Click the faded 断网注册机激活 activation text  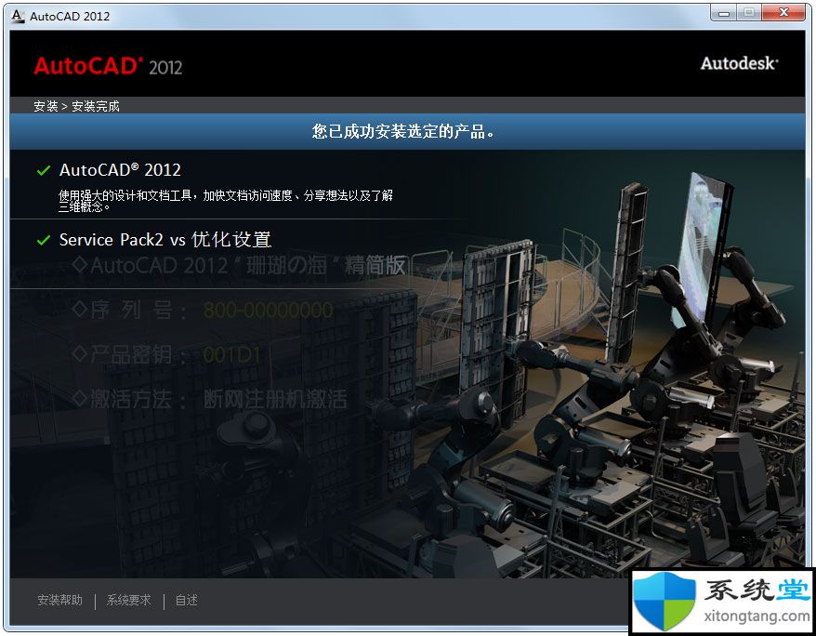point(275,400)
